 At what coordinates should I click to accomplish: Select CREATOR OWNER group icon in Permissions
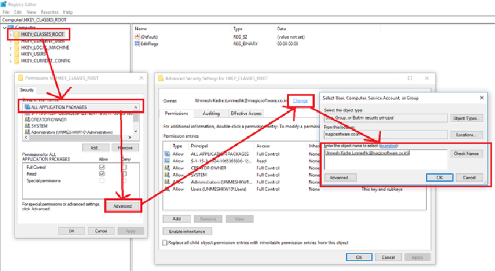point(27,120)
